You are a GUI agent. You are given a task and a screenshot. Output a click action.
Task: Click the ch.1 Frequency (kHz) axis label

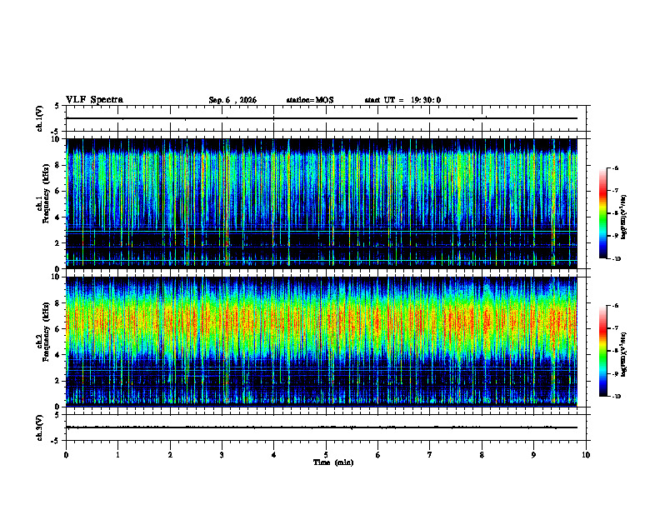[42, 203]
